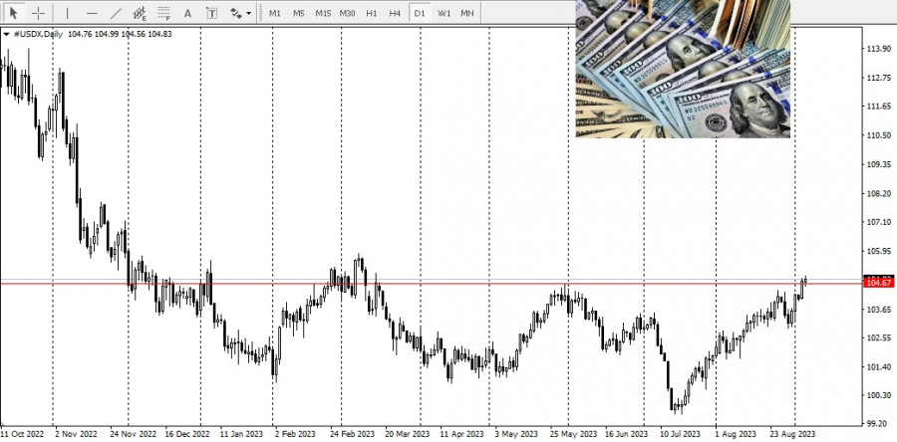The height and width of the screenshot is (442, 897).
Task: Click the 25 May 2023 date label
Action: coord(573,434)
